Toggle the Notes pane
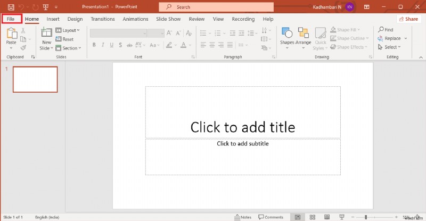The width and height of the screenshot is (426, 221). 243,217
